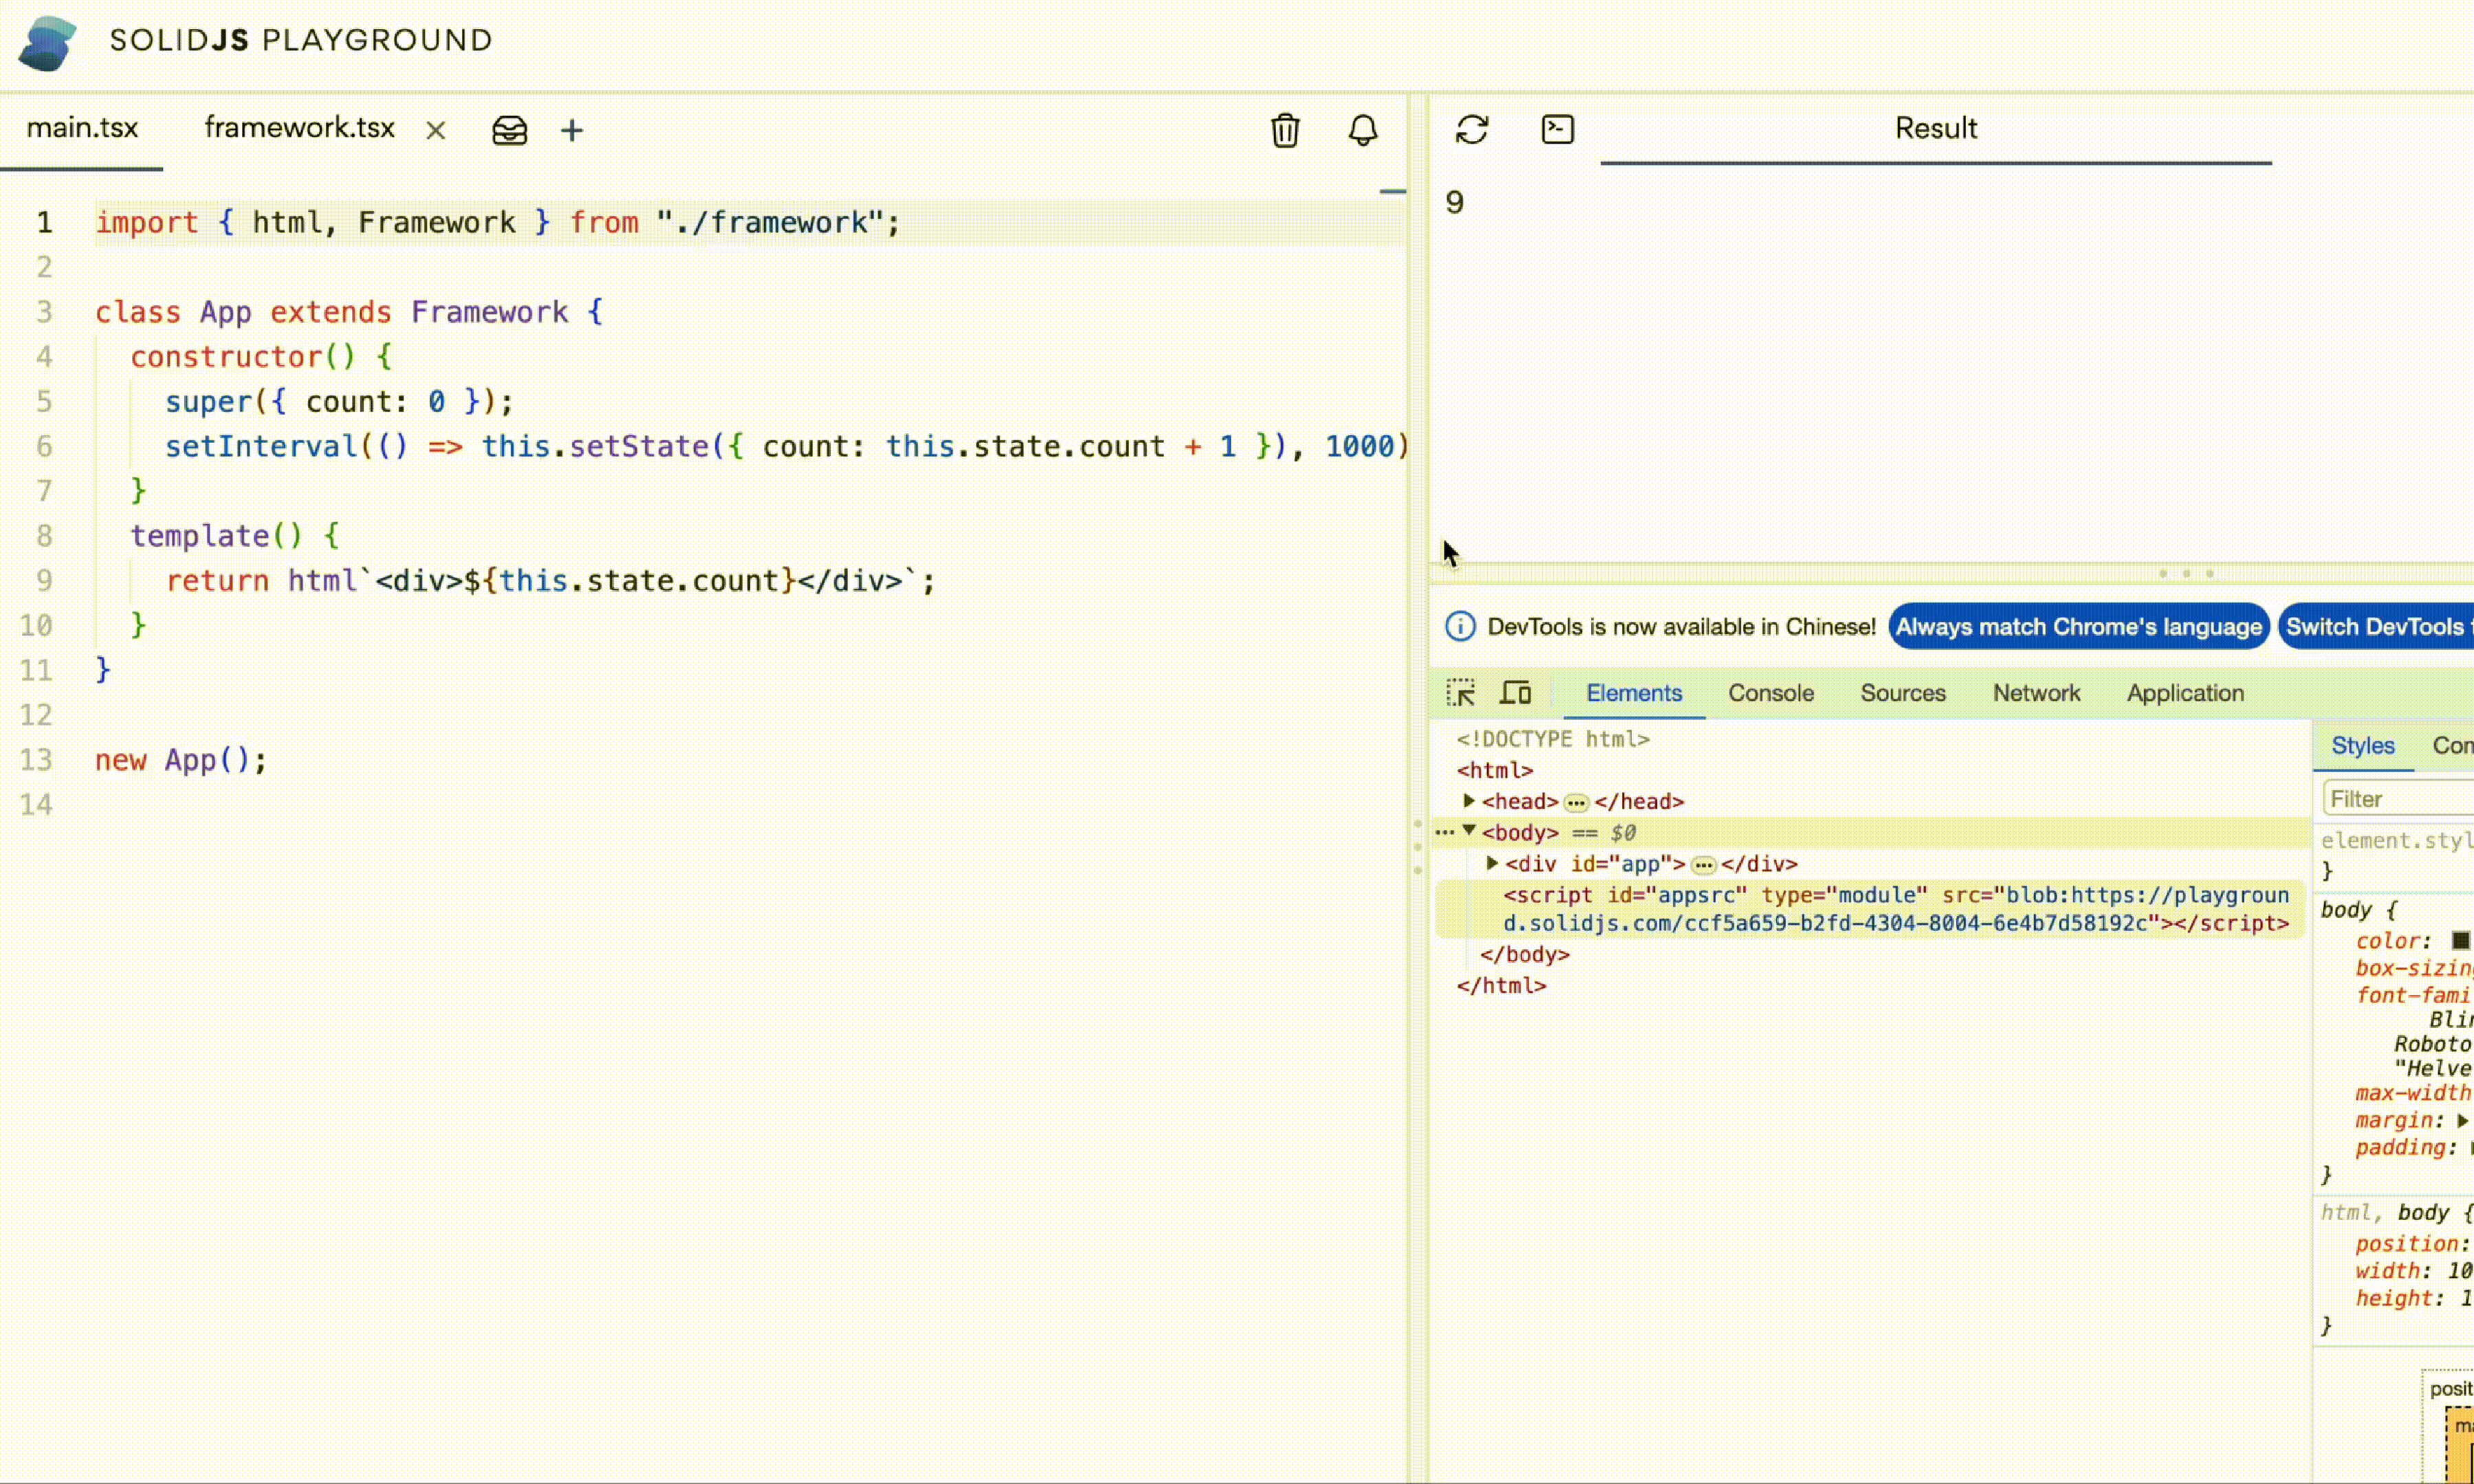The width and height of the screenshot is (2474, 1484).
Task: Switch to the Console tab
Action: coord(1770,693)
